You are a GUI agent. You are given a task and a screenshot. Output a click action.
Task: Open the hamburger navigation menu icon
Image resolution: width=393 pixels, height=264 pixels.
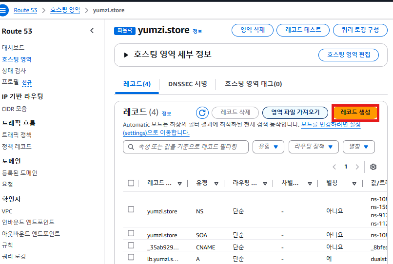pyautogui.click(x=3, y=10)
